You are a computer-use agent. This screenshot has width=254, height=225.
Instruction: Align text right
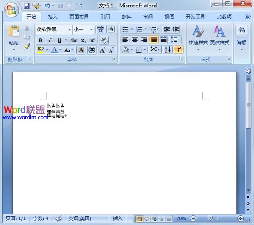(x=144, y=39)
